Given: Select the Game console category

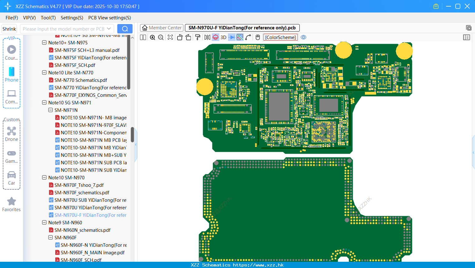Looking at the screenshot, I should [x=12, y=156].
